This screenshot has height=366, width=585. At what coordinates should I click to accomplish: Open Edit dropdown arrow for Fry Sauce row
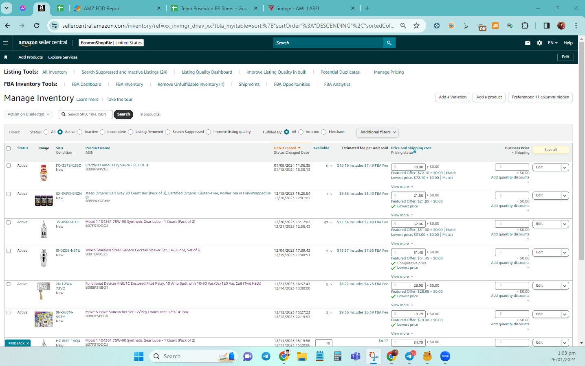tap(565, 167)
